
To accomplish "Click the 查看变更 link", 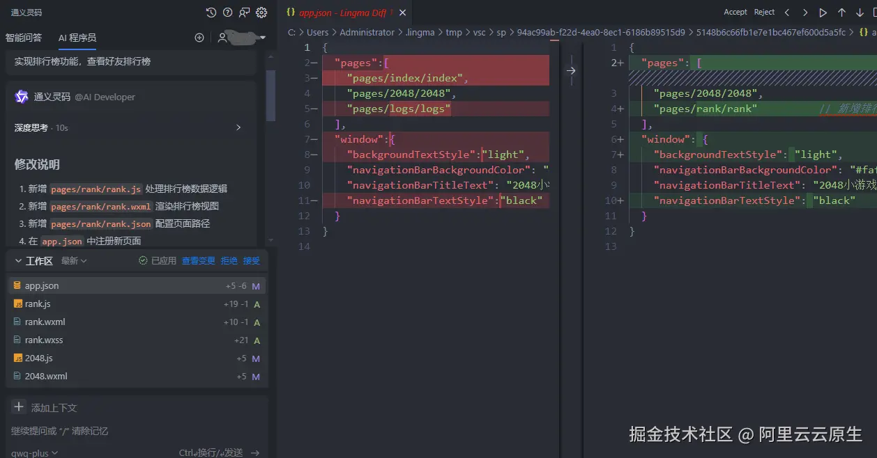I will pos(199,260).
